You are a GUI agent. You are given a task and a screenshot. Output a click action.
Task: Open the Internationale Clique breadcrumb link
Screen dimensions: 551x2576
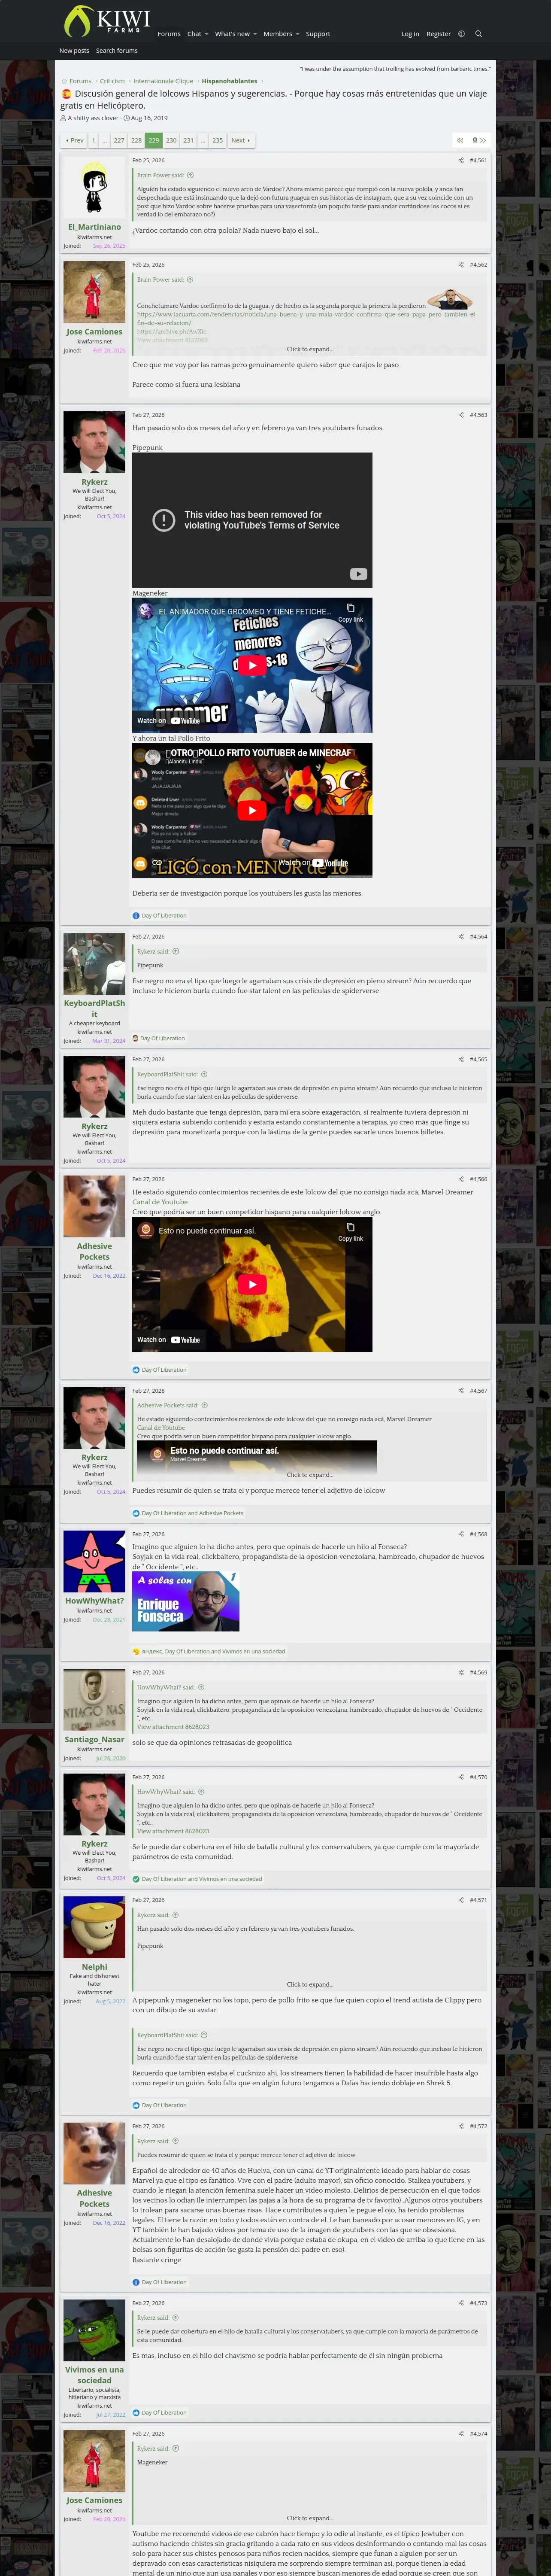[x=163, y=82]
